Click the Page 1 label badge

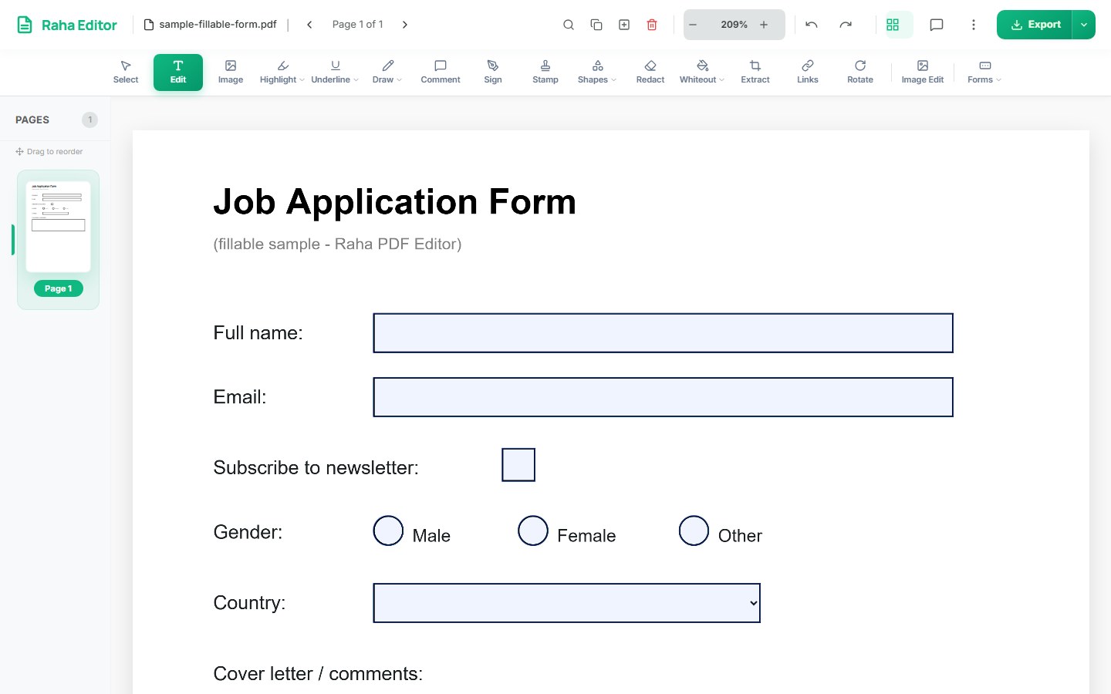click(59, 288)
